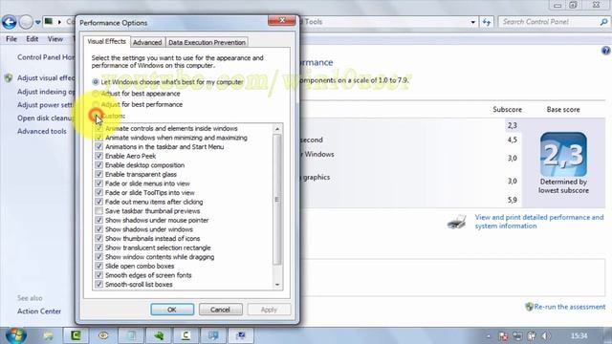Viewport: 612px width, 344px height.
Task: Click the red flag Action Center tray icon
Action: click(504, 335)
